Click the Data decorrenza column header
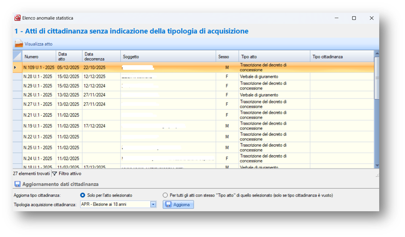Screen dimensions: 405x237 [100, 56]
